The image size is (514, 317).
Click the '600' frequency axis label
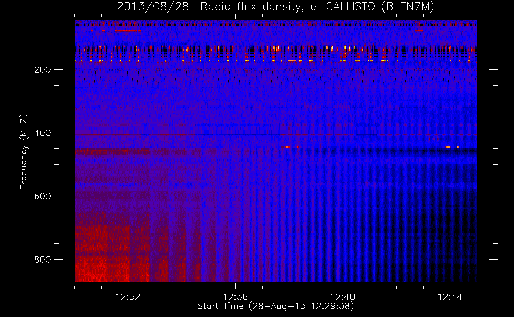[42, 196]
